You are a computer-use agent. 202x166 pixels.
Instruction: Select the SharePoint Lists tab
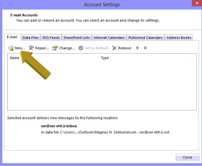(x=77, y=38)
